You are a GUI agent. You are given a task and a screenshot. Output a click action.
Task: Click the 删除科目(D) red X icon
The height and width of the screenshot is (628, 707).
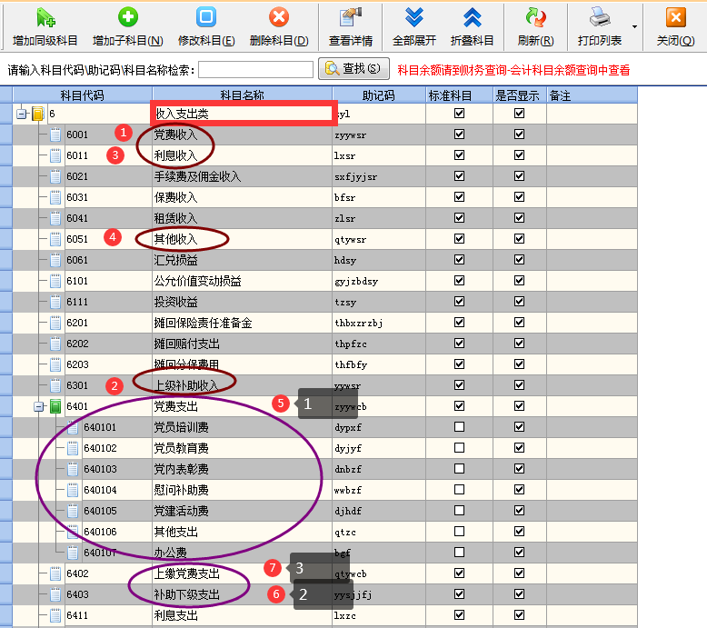click(x=279, y=17)
